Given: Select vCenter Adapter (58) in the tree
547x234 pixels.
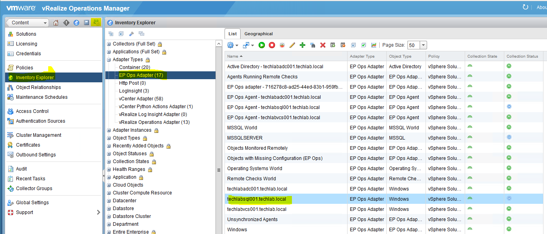Looking at the screenshot, I should pyautogui.click(x=141, y=99).
